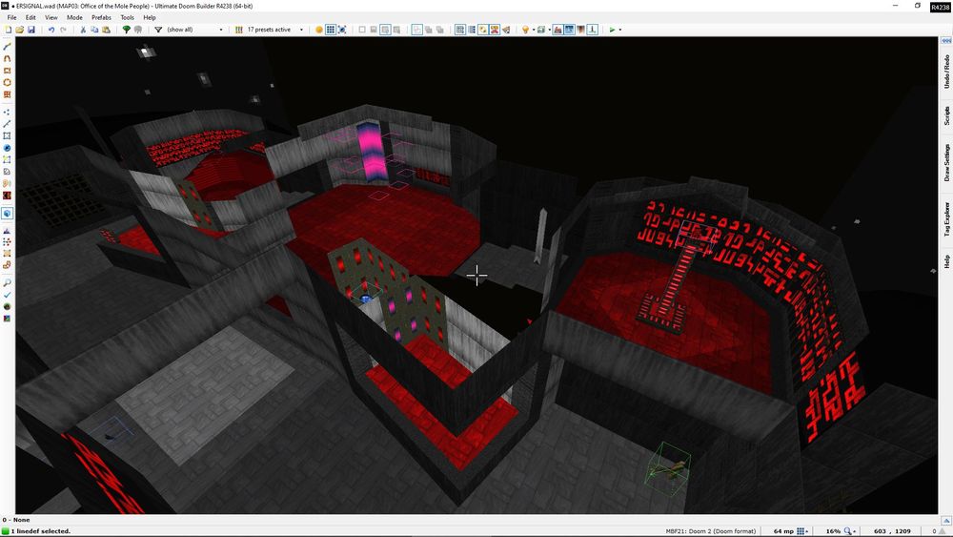Viewport: 953px width, 537px height.
Task: Toggle the visual vertices button
Action: (x=593, y=30)
